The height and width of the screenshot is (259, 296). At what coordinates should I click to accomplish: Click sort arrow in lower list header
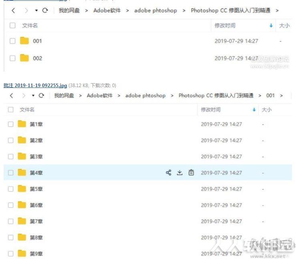click(254, 110)
